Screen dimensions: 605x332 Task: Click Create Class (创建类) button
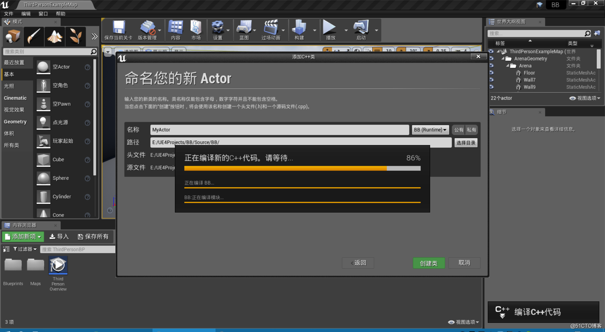(x=429, y=263)
